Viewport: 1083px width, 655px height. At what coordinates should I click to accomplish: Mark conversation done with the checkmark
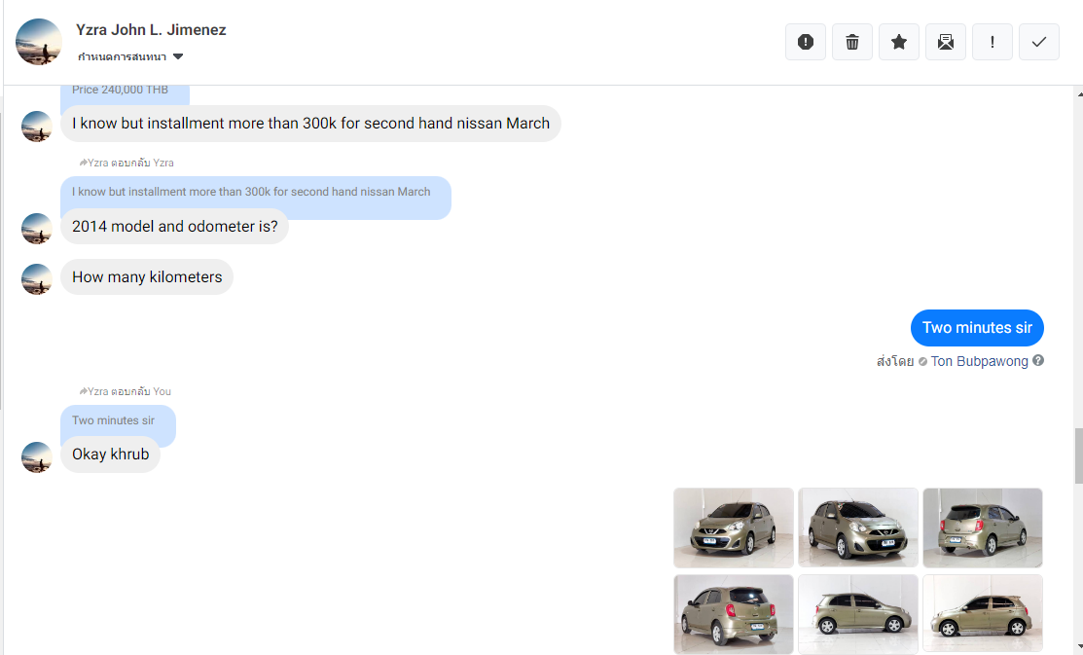coord(1039,42)
